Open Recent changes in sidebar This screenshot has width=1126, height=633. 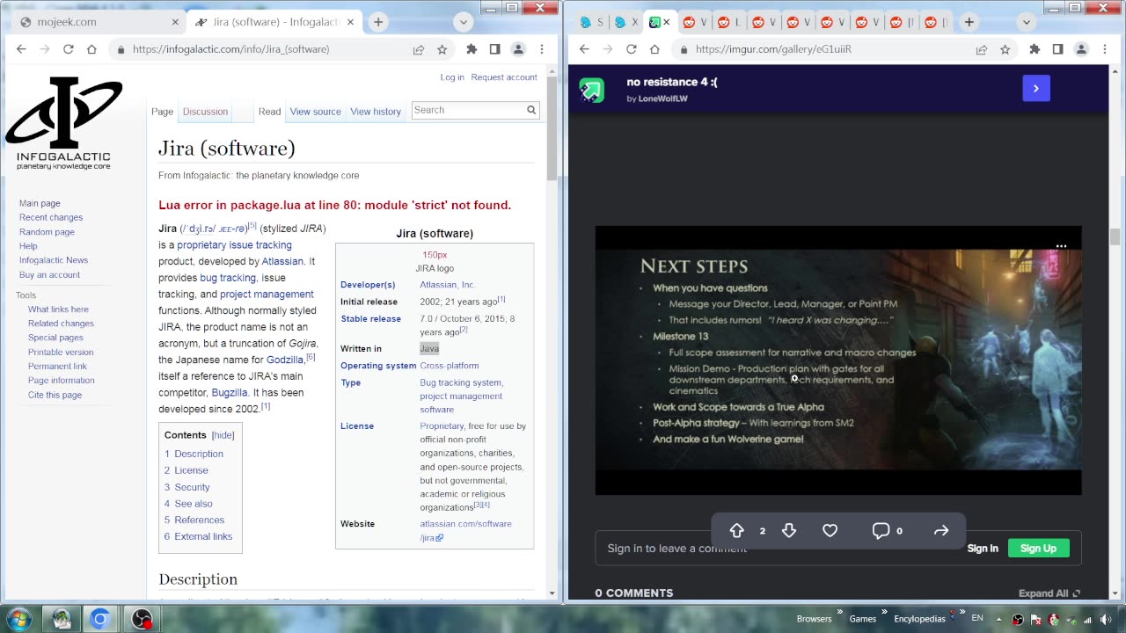click(51, 217)
